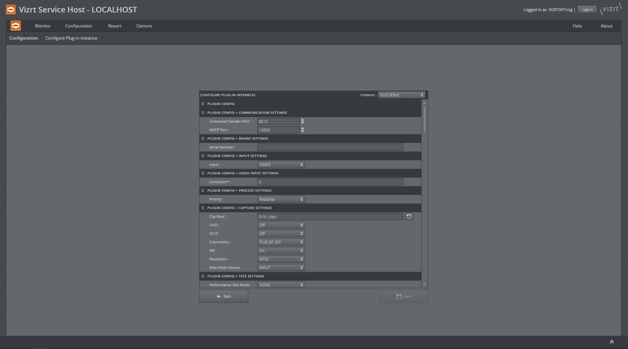Click the plug-in panel scrollbar thumb
The image size is (628, 349).
click(425, 119)
